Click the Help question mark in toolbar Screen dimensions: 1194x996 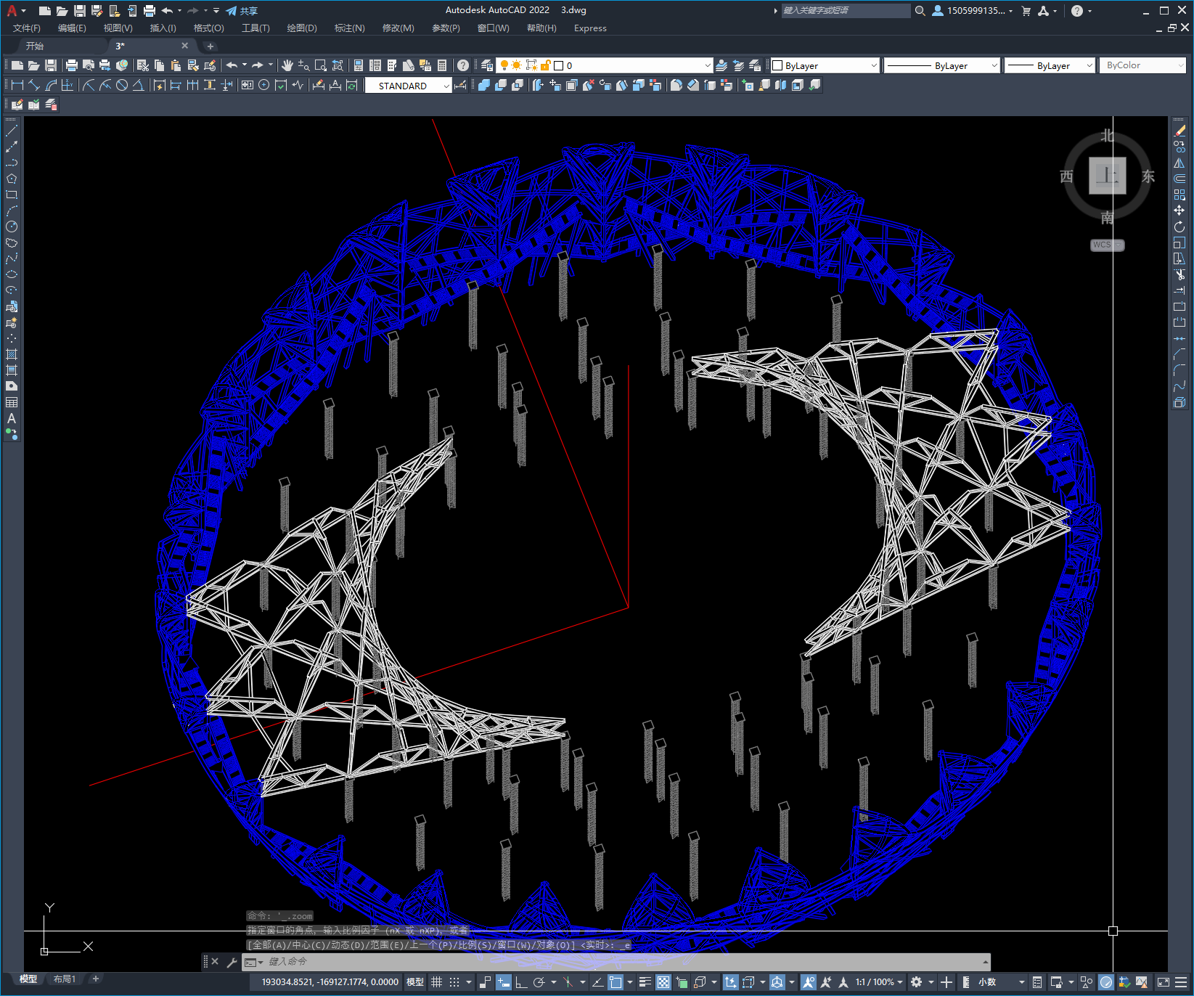coord(463,65)
